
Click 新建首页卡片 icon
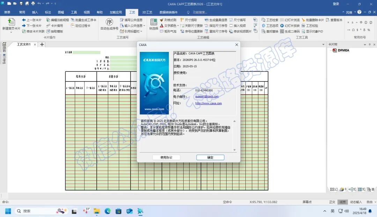coord(11,22)
